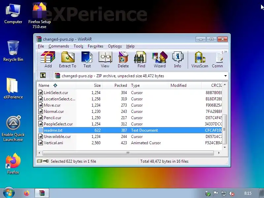This screenshot has width=264, height=198.
Task: Click Firefox in the taskbar
Action: [27, 193]
